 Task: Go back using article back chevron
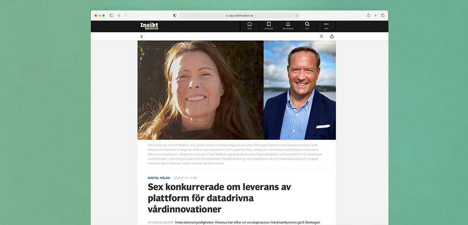[142, 37]
